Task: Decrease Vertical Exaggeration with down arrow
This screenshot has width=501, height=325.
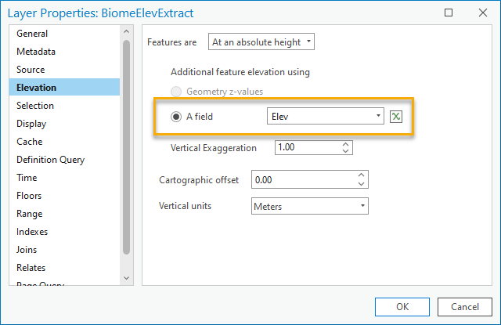Action: (x=347, y=150)
